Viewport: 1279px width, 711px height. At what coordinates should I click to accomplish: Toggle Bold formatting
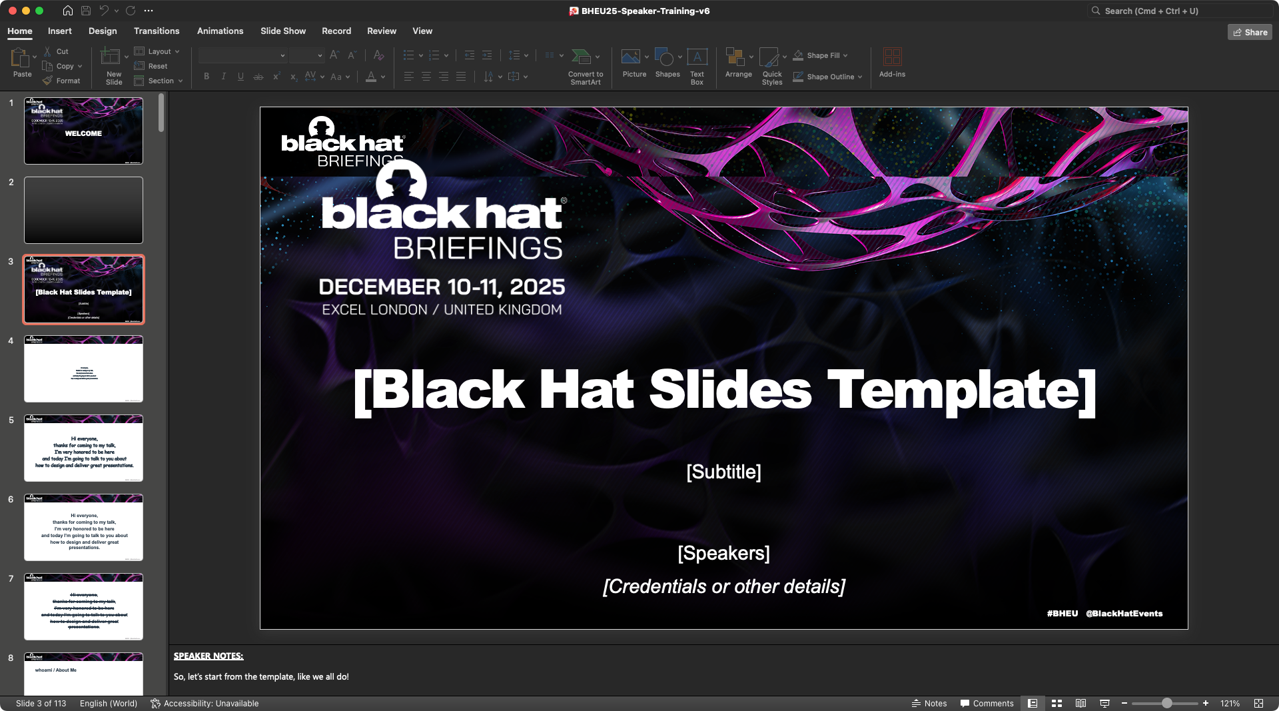click(x=207, y=77)
